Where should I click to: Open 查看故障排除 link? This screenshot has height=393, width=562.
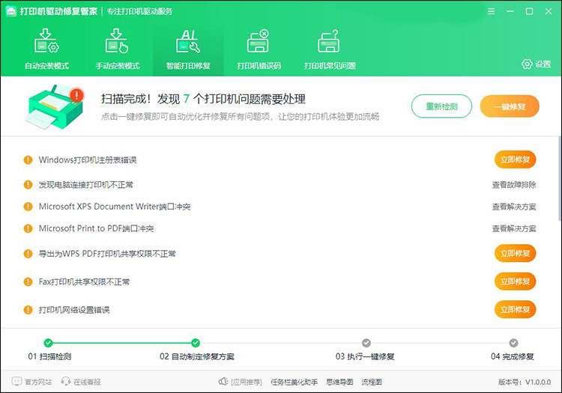(513, 184)
